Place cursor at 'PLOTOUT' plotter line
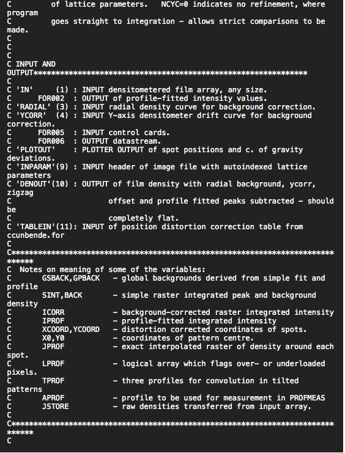 [155, 150]
